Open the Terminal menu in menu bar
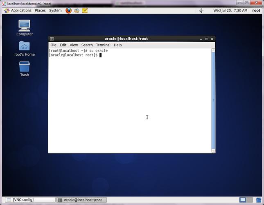The width and height of the screenshot is (264, 205). pyautogui.click(x=103, y=45)
